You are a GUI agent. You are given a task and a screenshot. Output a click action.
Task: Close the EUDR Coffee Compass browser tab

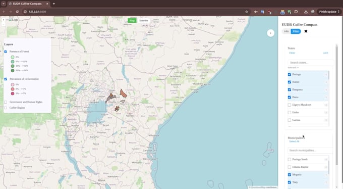pos(47,4)
